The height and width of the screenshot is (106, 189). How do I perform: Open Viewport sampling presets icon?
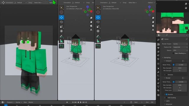coord(183,61)
